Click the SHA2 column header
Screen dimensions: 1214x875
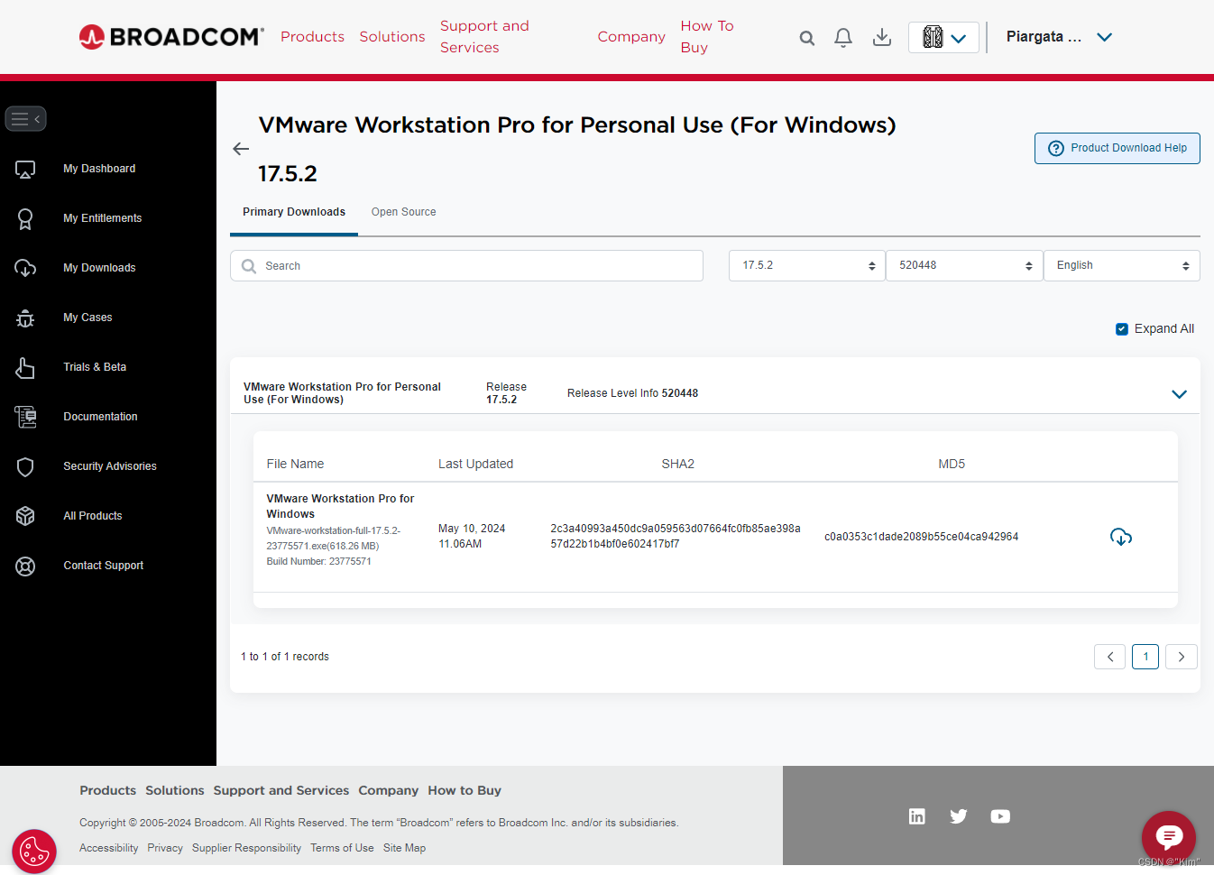coord(678,464)
